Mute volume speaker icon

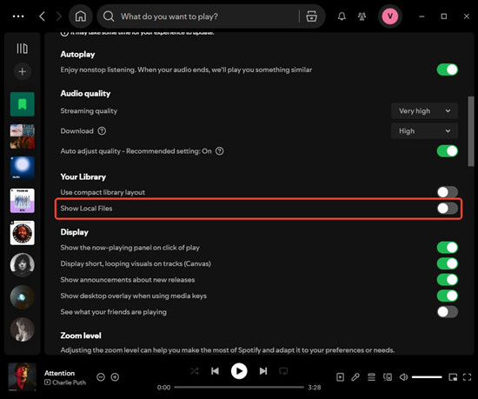click(x=403, y=377)
